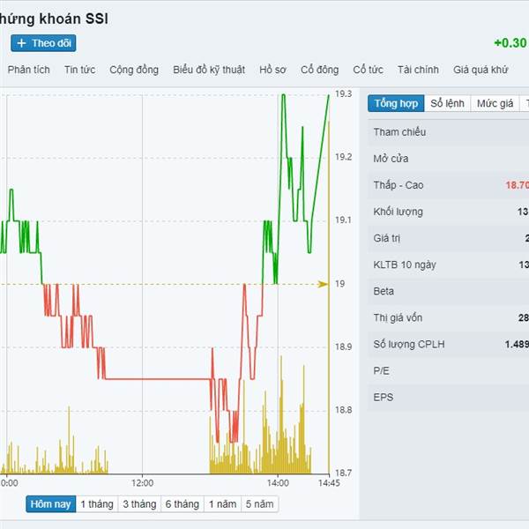529x529 pixels.
Task: Select the Hôm nay chart range
Action: coord(50,504)
